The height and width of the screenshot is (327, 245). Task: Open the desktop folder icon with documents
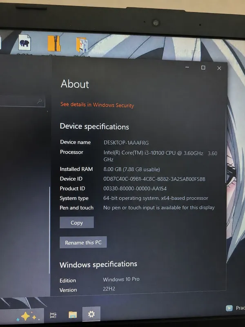(82, 45)
